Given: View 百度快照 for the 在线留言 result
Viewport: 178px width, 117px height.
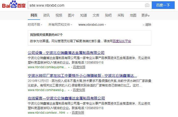Looking at the screenshot, I should click(x=78, y=113).
